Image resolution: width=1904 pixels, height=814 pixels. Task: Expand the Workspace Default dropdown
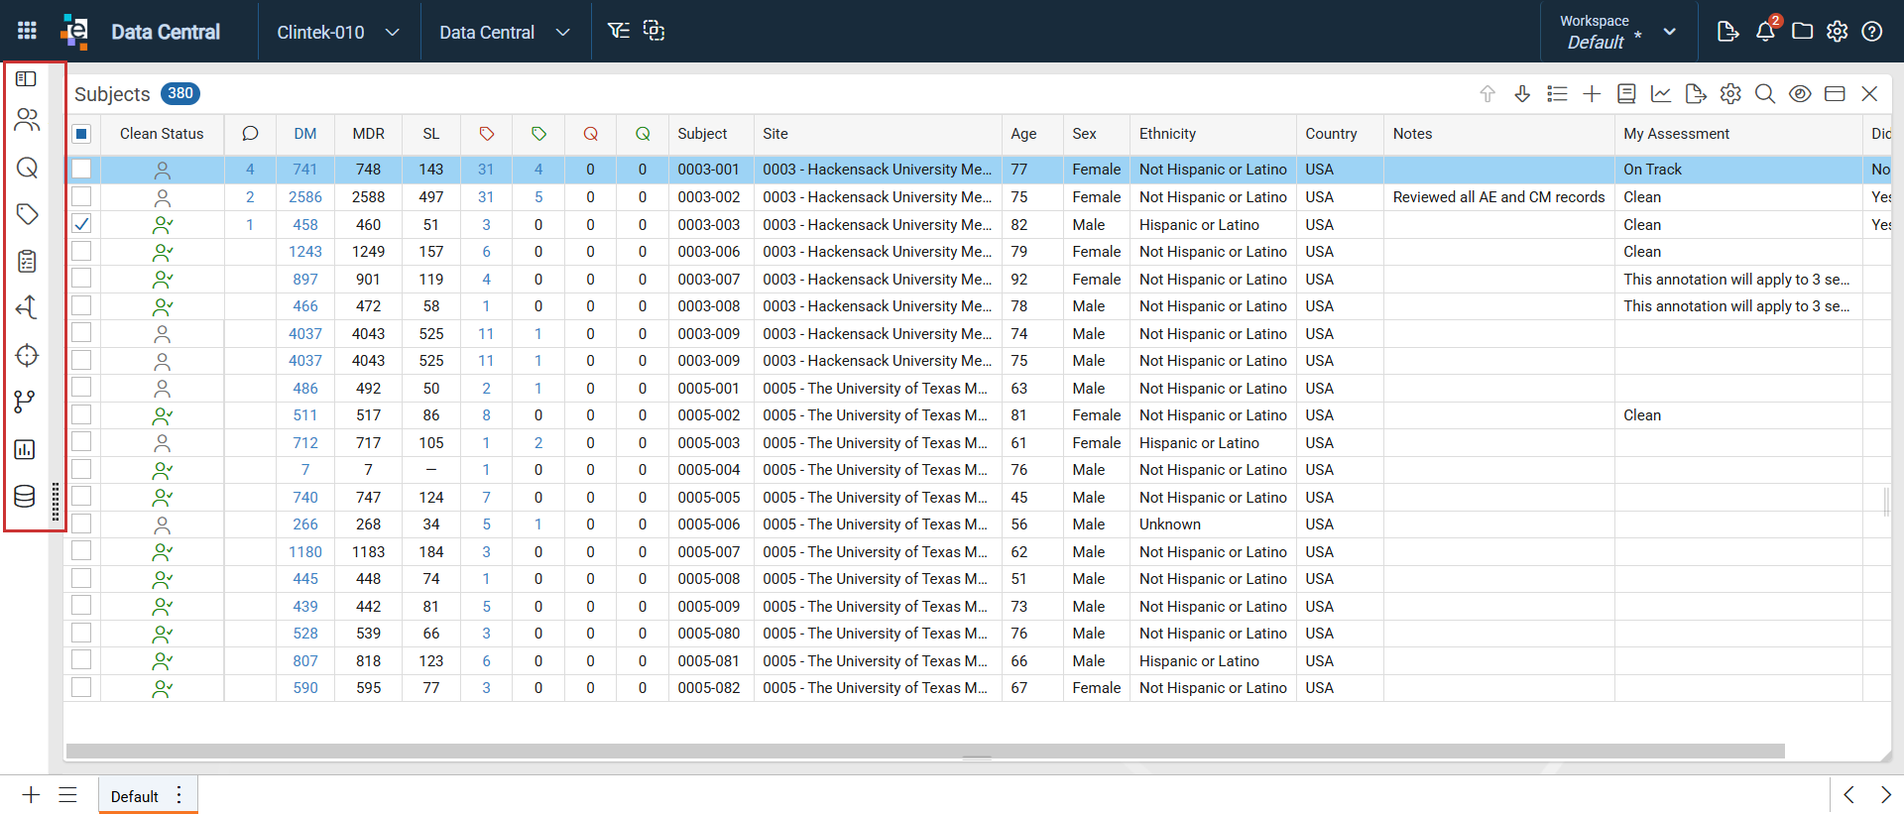click(x=1618, y=32)
